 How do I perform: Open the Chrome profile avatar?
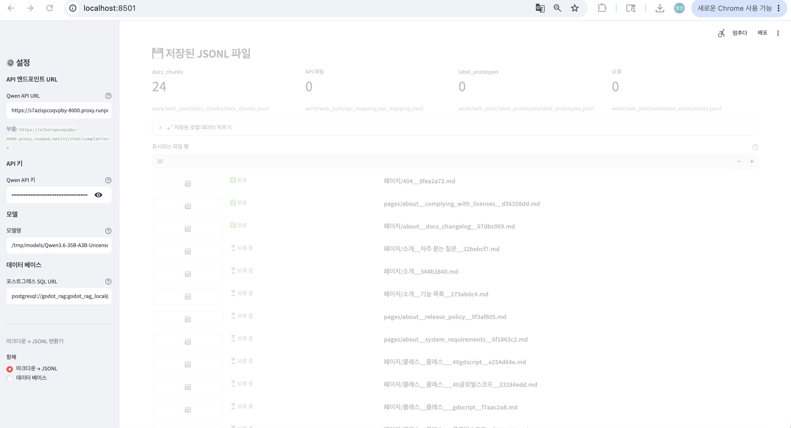679,8
